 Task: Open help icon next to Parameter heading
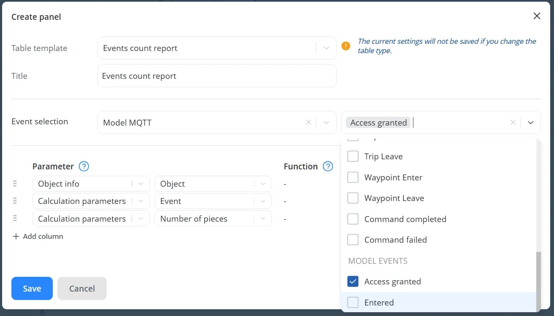pos(84,166)
